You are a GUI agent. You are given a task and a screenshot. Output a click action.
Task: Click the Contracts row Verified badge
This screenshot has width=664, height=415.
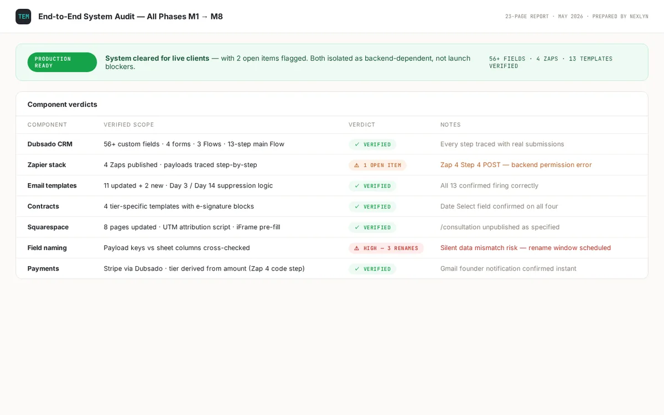pos(372,206)
